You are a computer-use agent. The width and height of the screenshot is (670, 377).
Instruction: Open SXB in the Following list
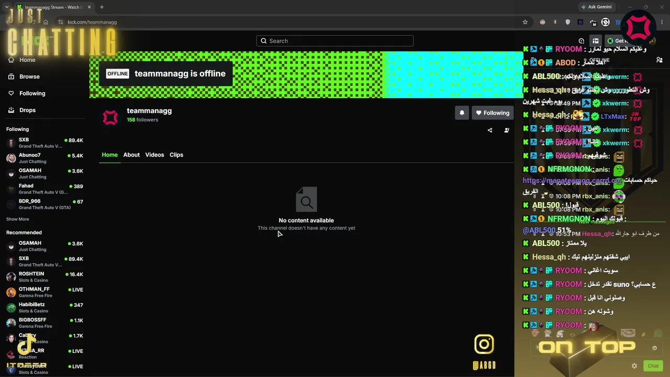(44, 143)
